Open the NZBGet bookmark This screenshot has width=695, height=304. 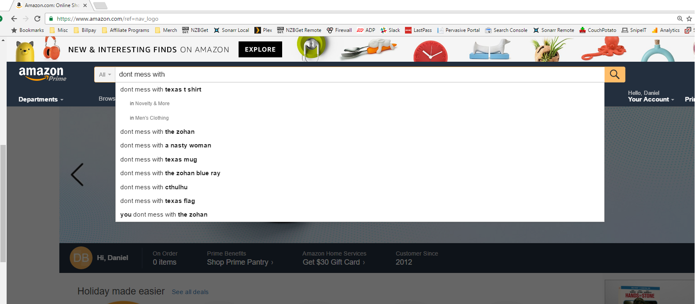click(x=195, y=30)
